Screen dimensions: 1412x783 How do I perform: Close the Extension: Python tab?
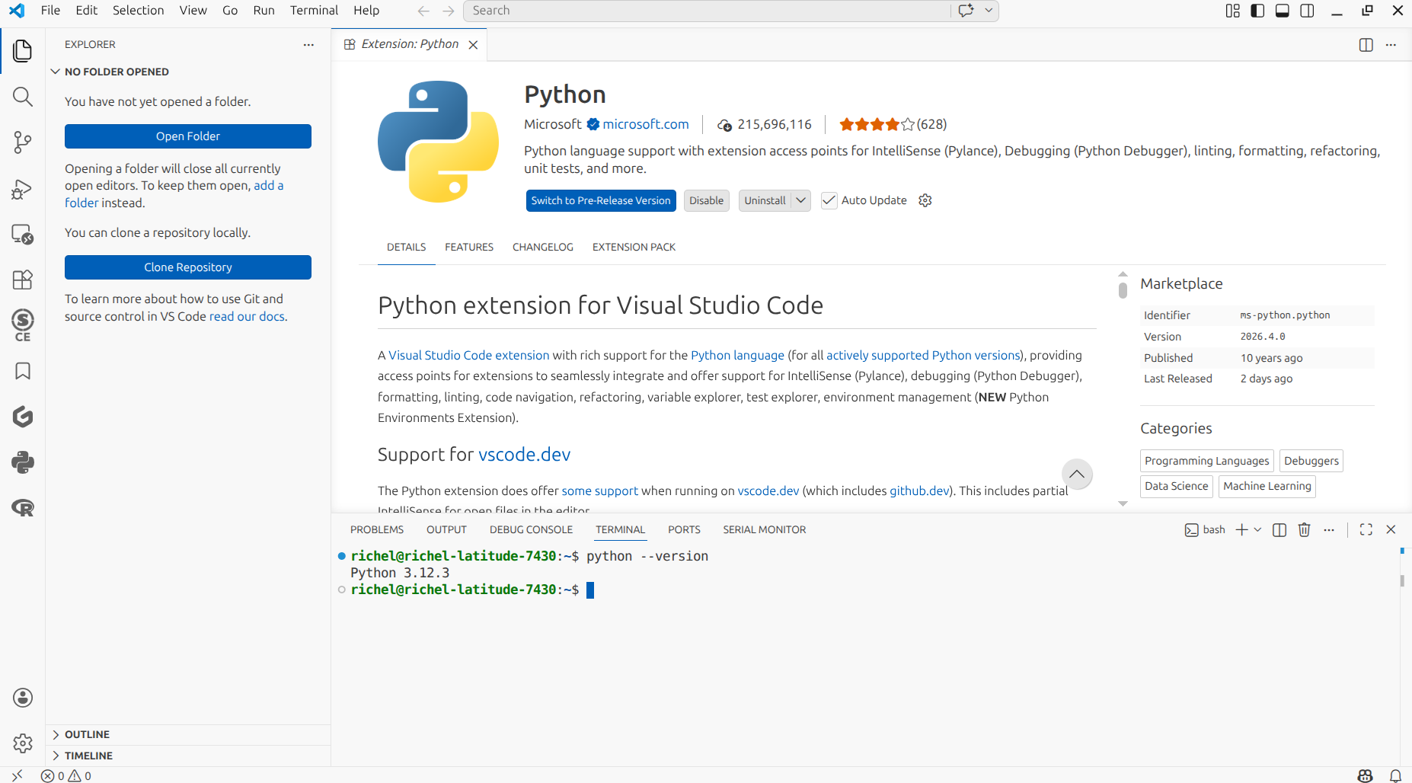(473, 45)
